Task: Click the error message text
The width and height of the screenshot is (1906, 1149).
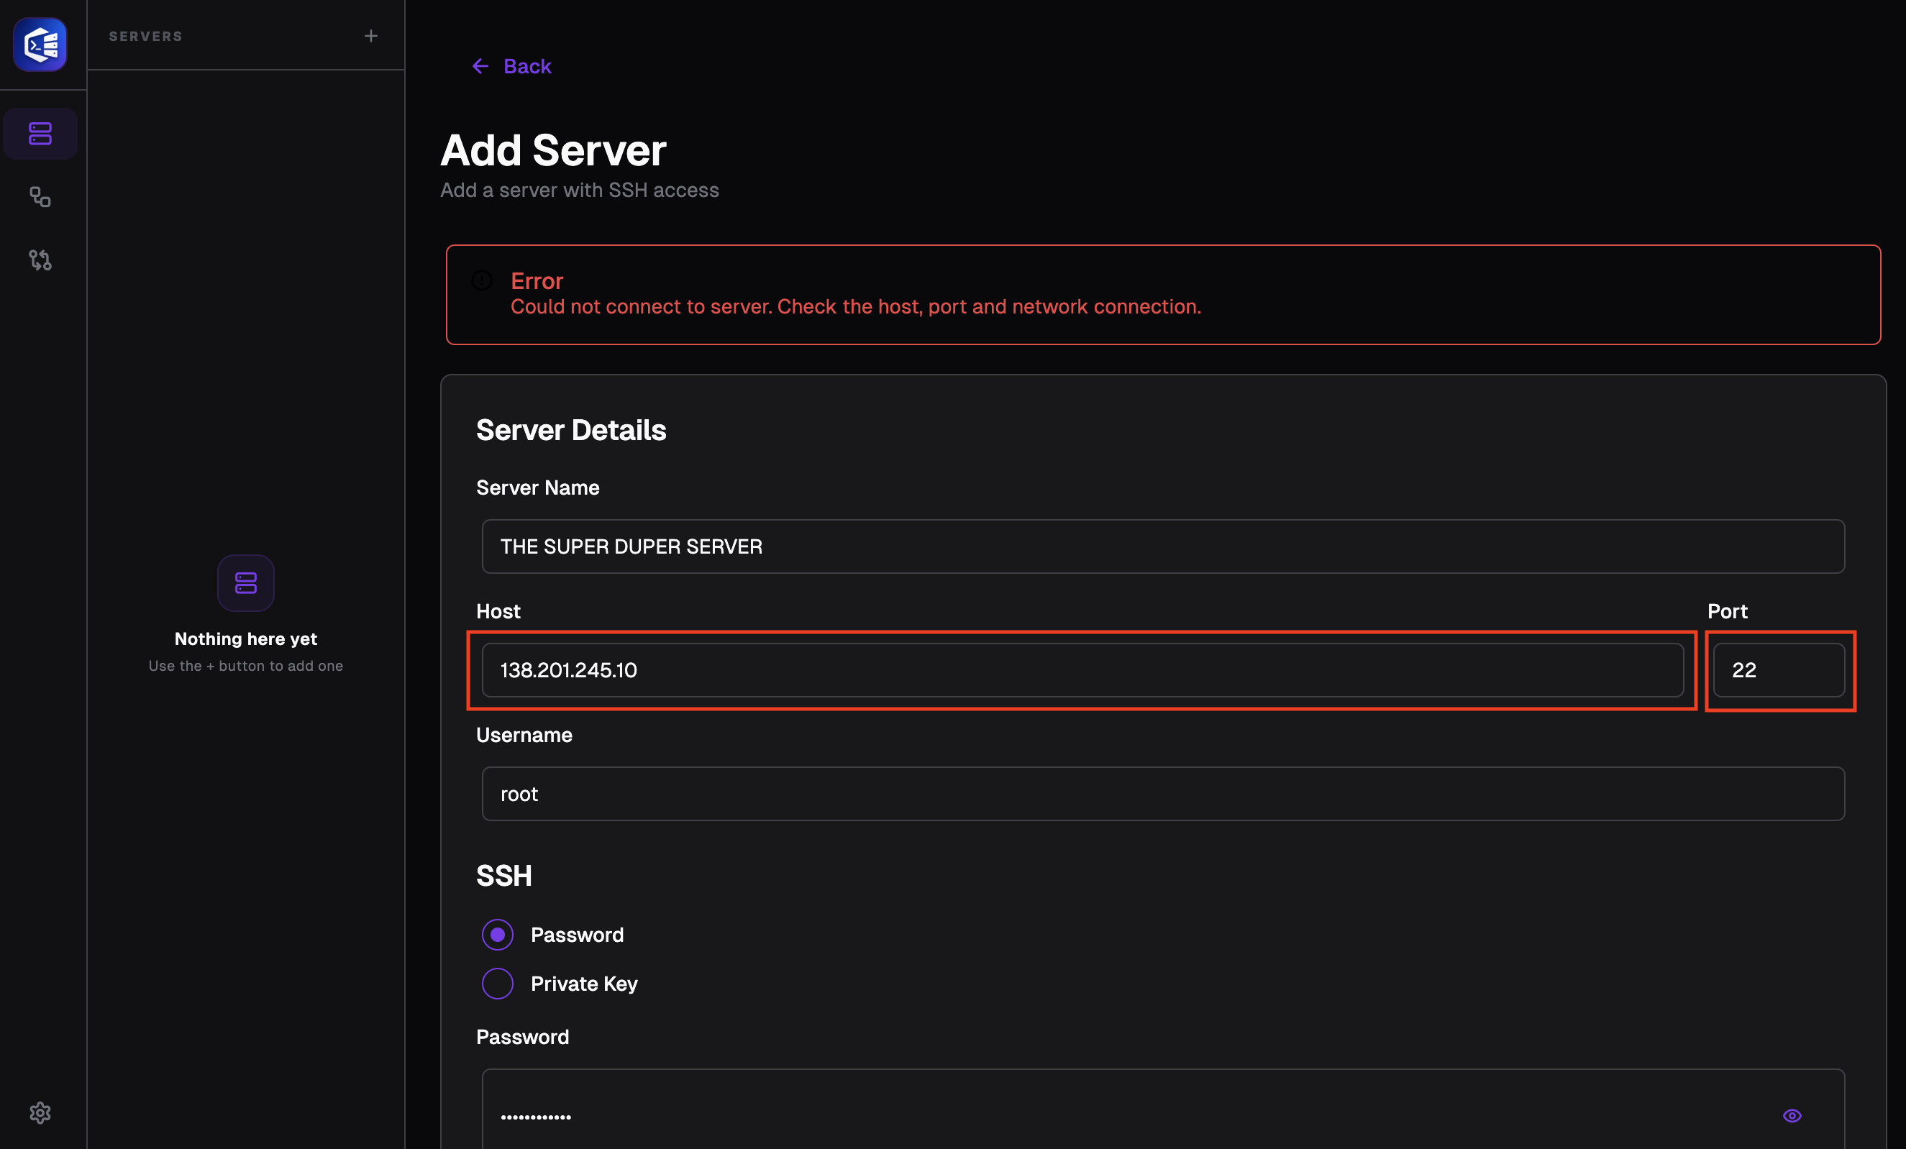Action: pos(855,307)
